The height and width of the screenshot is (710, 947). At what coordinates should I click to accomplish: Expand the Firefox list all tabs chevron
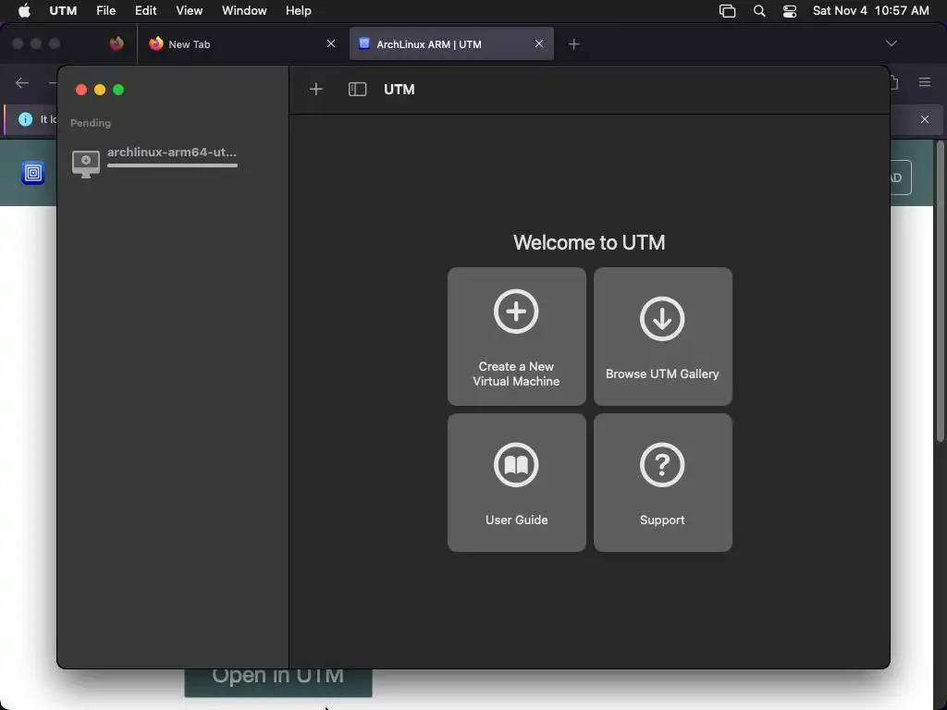(x=891, y=43)
